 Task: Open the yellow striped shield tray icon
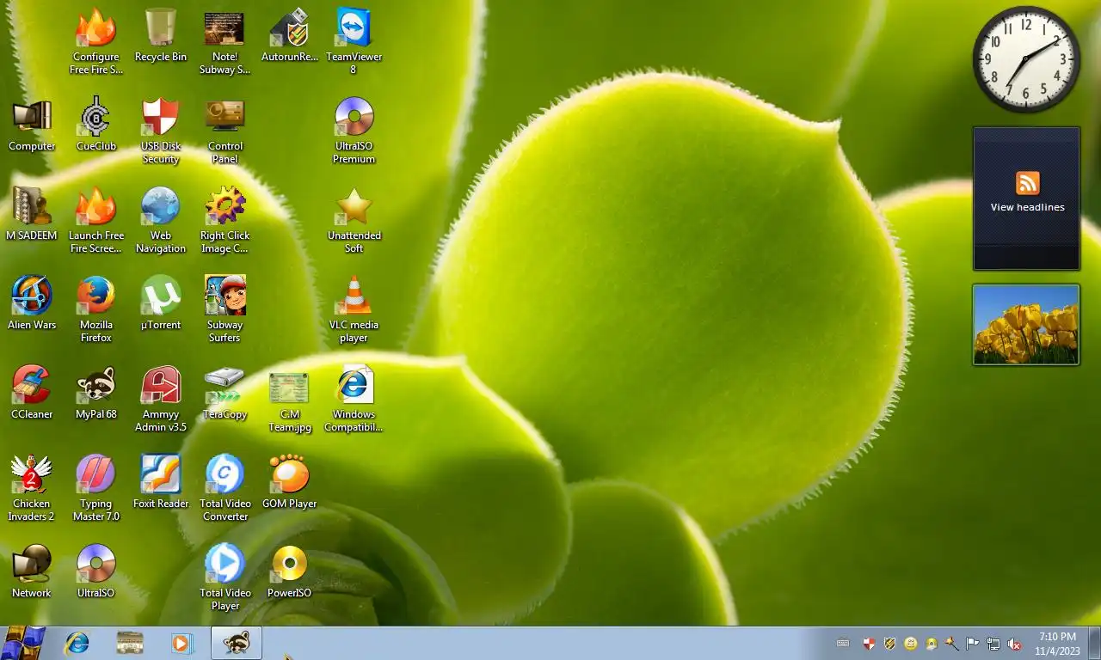[x=889, y=643]
